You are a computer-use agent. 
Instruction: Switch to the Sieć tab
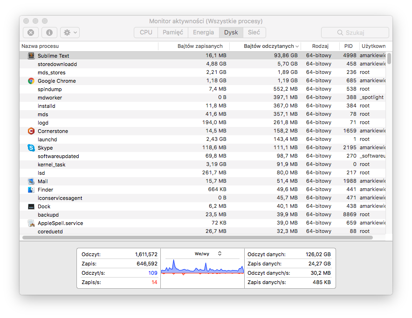[254, 33]
